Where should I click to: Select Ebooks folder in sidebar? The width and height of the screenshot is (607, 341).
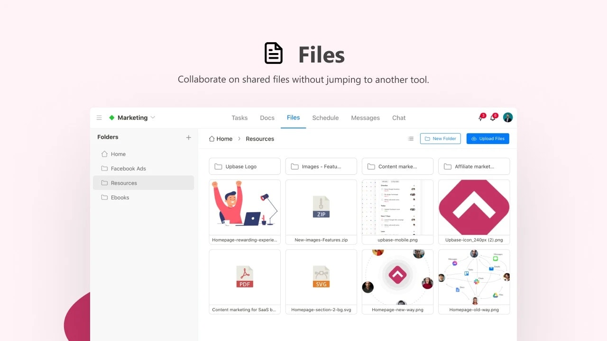(143, 197)
